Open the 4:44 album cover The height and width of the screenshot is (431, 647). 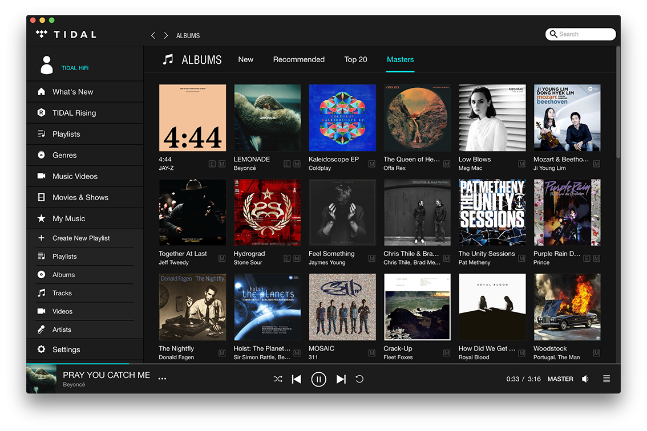(x=192, y=118)
